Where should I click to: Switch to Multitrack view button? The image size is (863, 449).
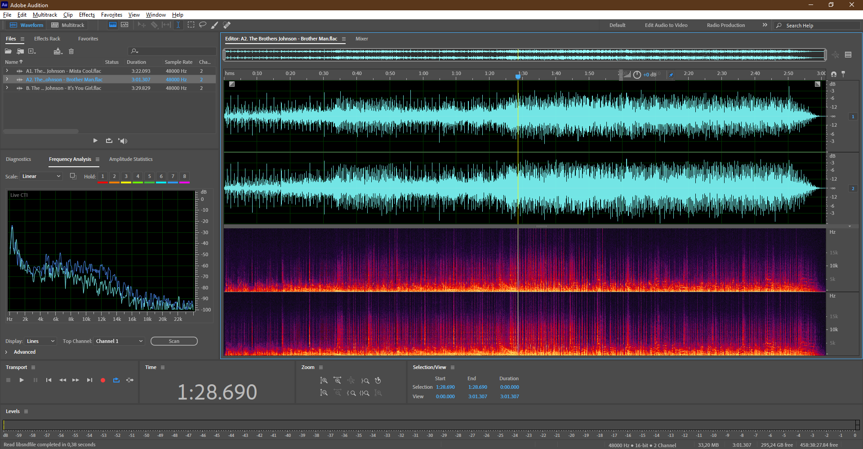point(68,25)
